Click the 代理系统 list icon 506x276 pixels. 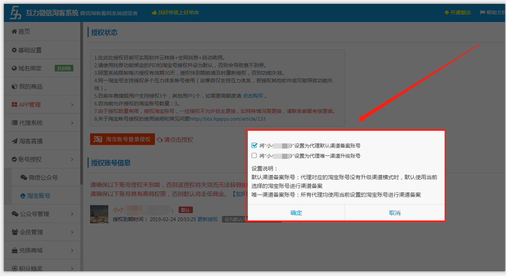click(x=14, y=123)
